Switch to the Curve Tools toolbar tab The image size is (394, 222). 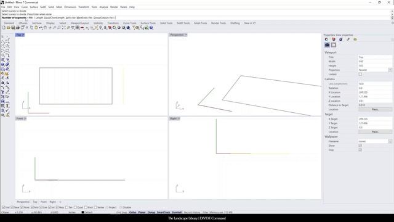[x=130, y=23]
